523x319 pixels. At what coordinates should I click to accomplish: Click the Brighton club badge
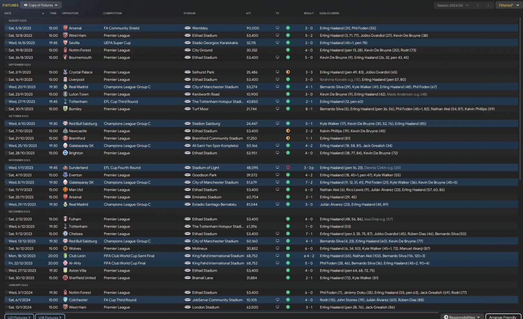click(65, 153)
